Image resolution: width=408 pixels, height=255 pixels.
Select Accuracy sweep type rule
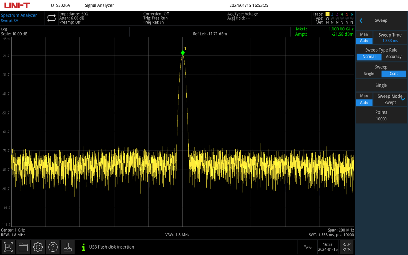click(394, 57)
